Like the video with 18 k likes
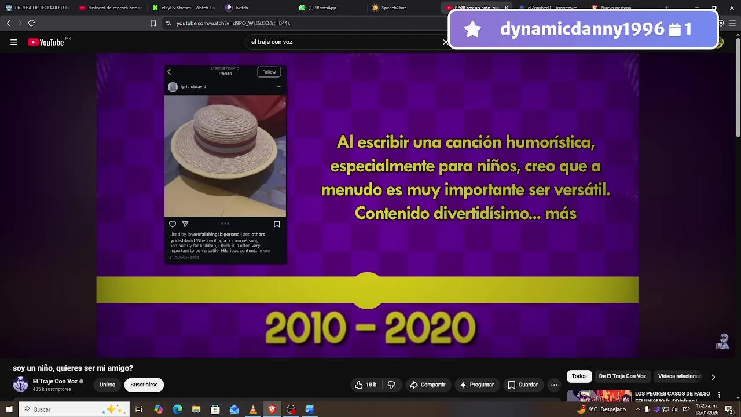The height and width of the screenshot is (417, 741). coord(365,385)
